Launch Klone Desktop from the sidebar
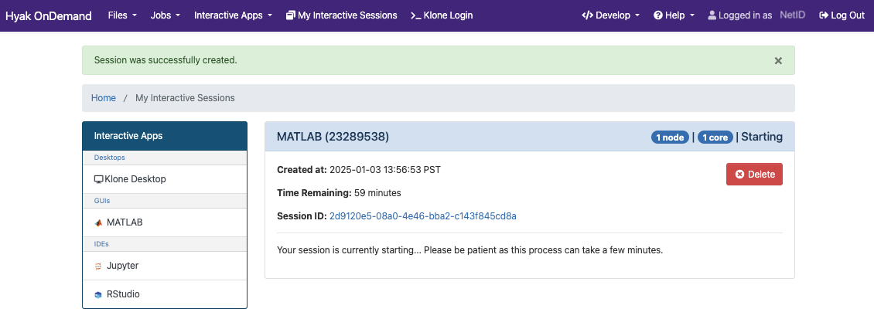Image resolution: width=874 pixels, height=319 pixels. [x=165, y=179]
